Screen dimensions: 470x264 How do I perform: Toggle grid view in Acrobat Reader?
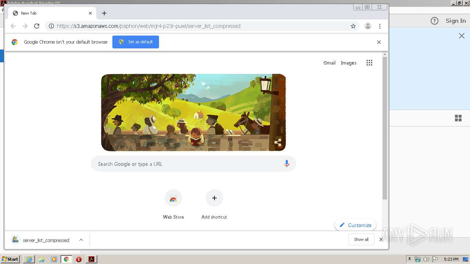[458, 118]
